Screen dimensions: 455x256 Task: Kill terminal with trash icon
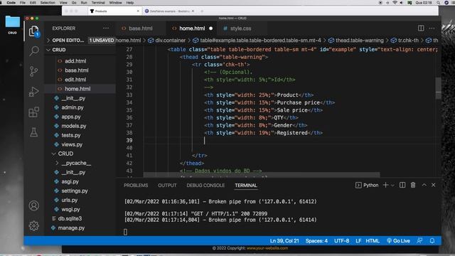413,185
